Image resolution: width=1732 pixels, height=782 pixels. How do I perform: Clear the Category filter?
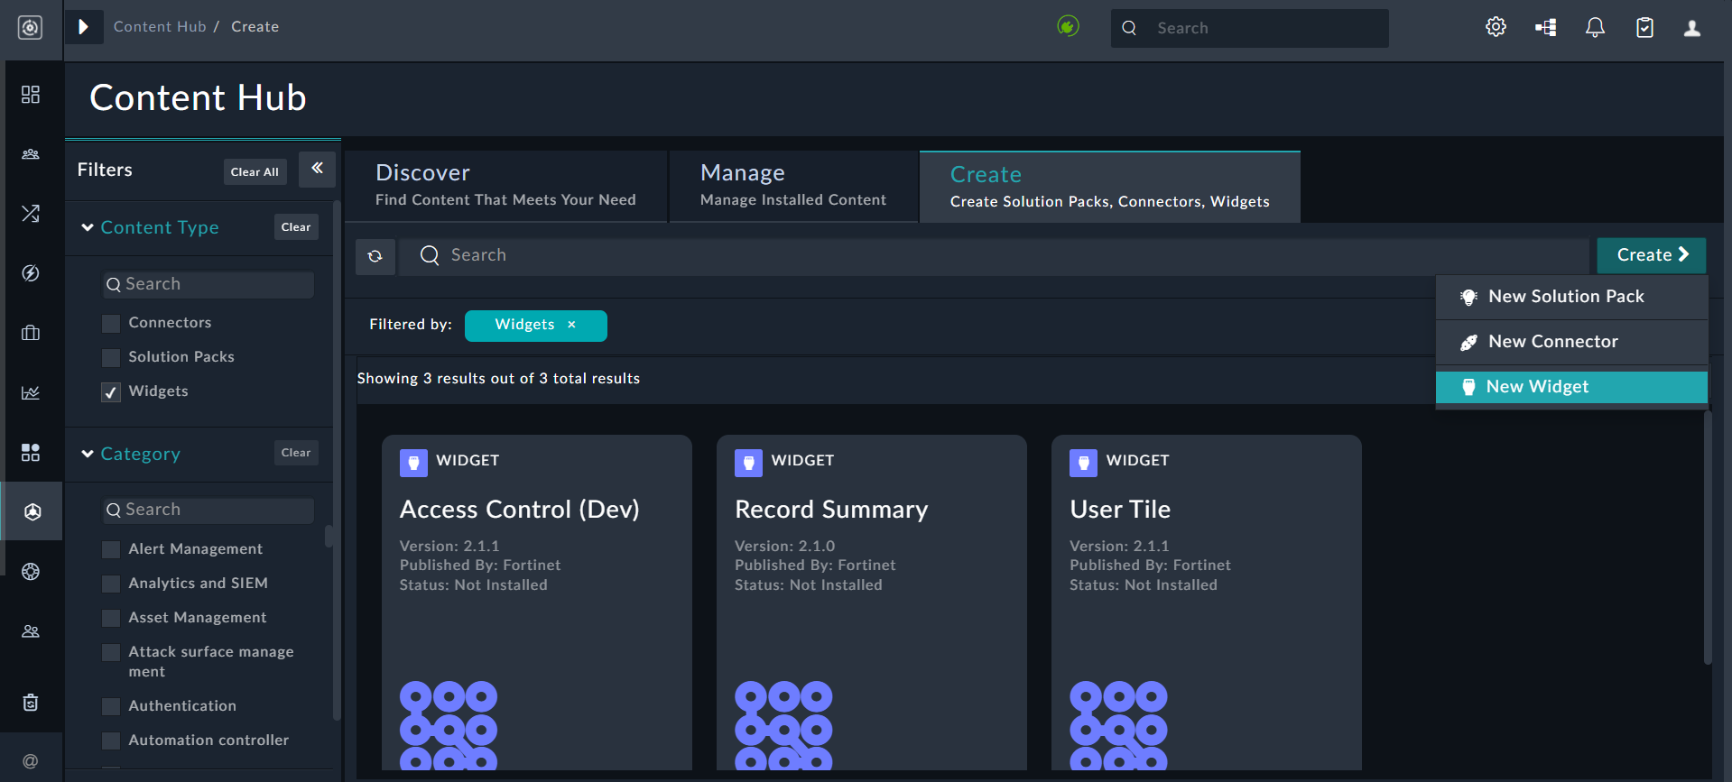[296, 453]
